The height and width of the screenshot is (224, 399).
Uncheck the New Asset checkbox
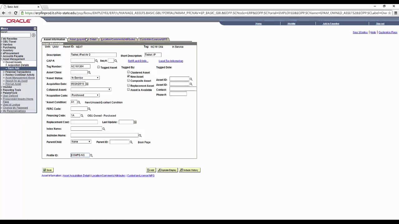pyautogui.click(x=128, y=76)
